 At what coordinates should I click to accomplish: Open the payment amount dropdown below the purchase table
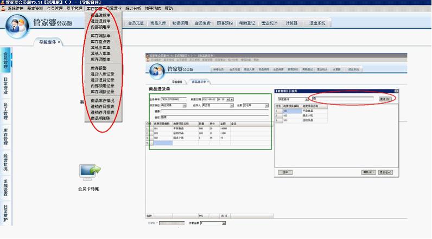224,223
